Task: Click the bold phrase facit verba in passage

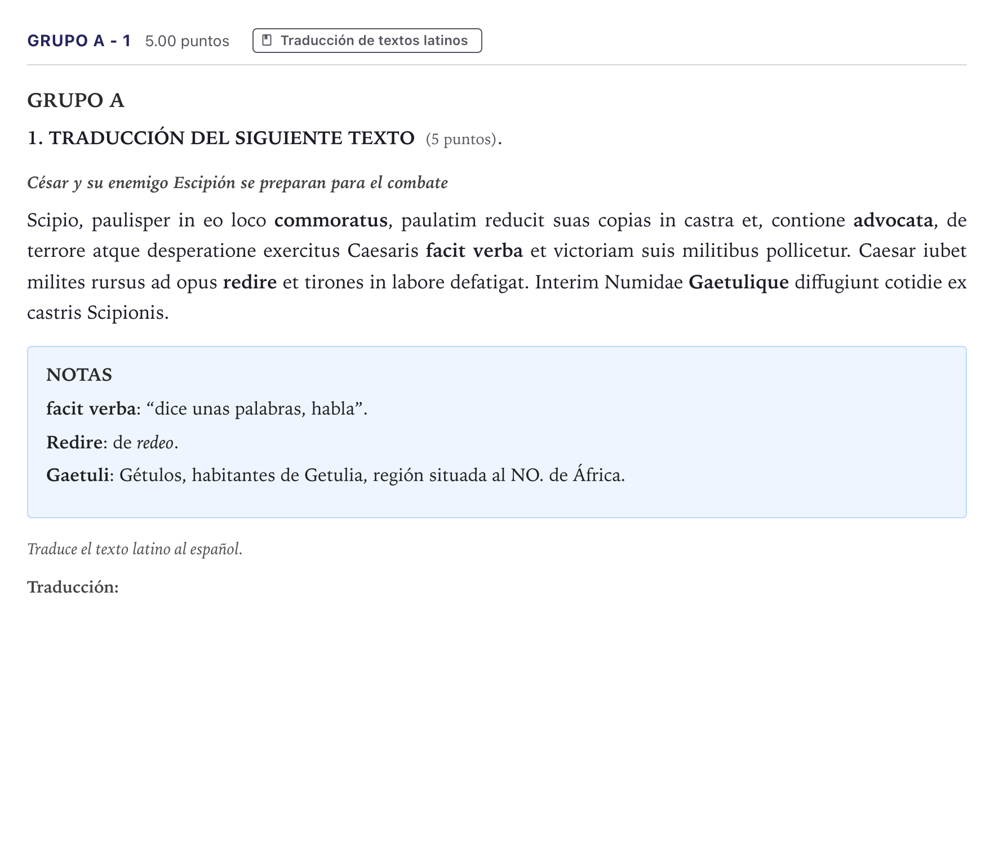Action: (x=474, y=251)
